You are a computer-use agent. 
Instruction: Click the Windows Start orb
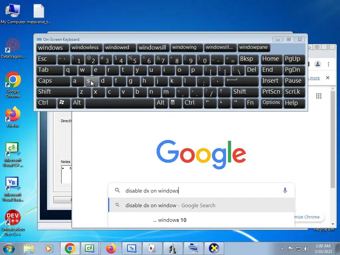coord(9,248)
